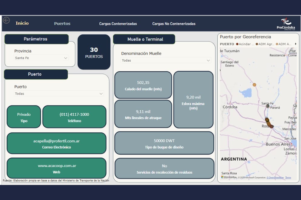The height and width of the screenshot is (200, 301).
Task: Select the Mts lineales de atraque card
Action: pos(143,114)
